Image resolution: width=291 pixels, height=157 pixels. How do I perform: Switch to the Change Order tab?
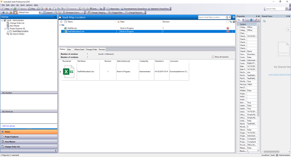pyautogui.click(x=91, y=50)
